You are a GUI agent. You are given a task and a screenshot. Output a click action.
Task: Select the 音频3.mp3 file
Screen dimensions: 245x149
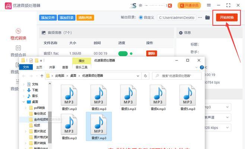click(x=128, y=98)
